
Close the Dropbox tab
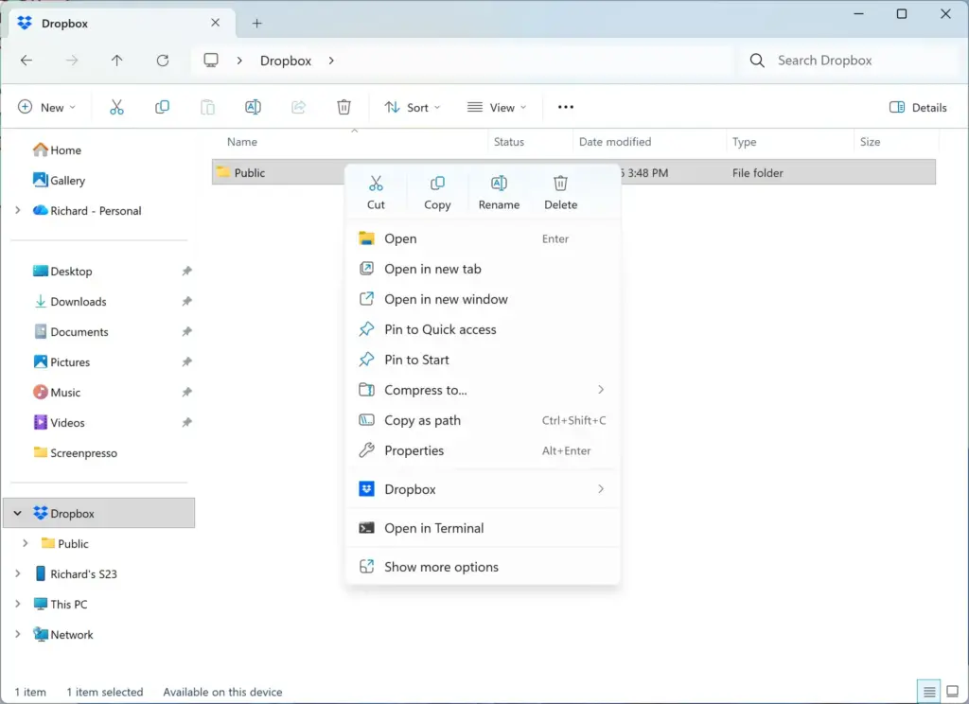tap(215, 23)
